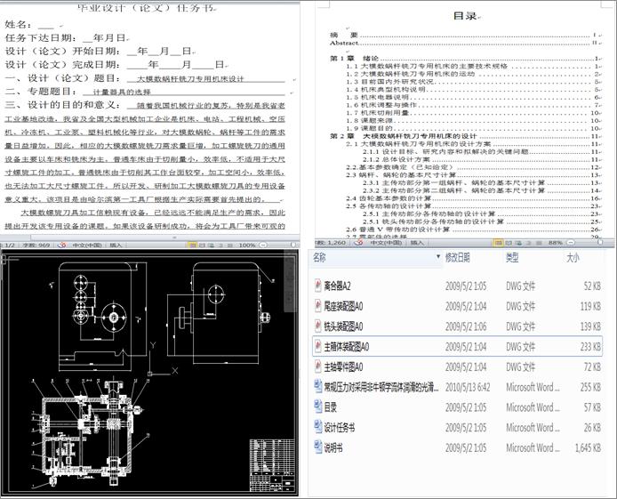This screenshot has height=499, width=617.
Task: Switch left Word window to Outline view
Action: click(220, 245)
